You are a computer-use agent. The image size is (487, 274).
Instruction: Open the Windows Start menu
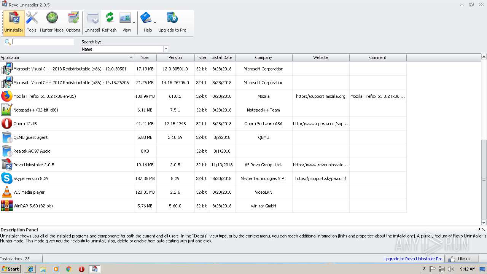pos(11,269)
